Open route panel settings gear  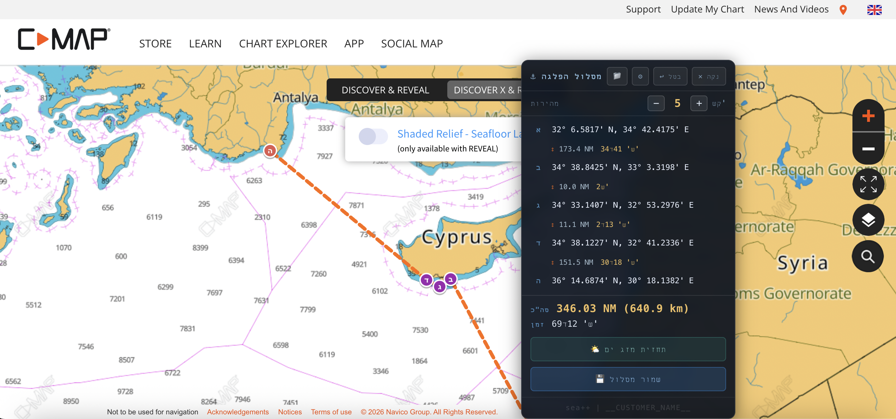pos(640,76)
